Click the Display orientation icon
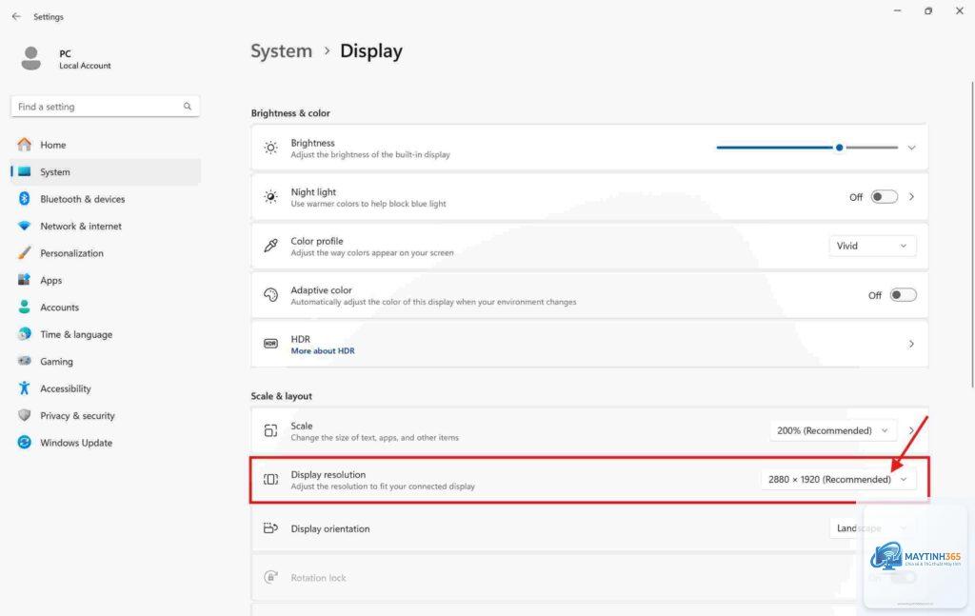This screenshot has width=975, height=616. 270,527
